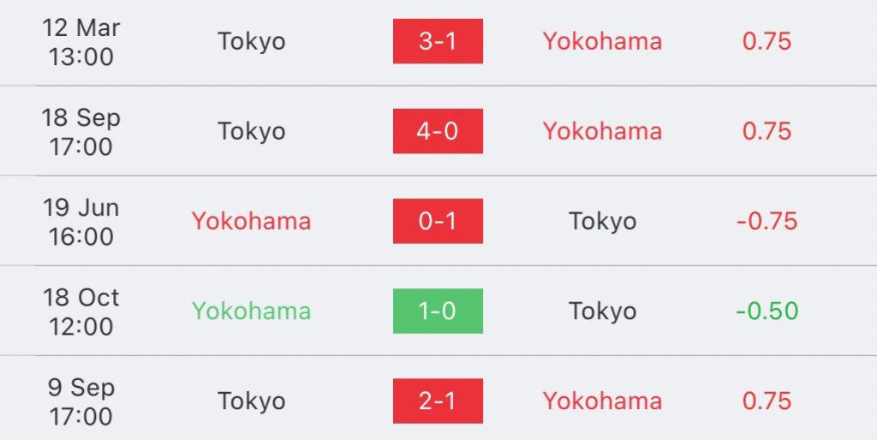Click the 0-1 red score badge
Screen dimensions: 877x440
click(438, 222)
